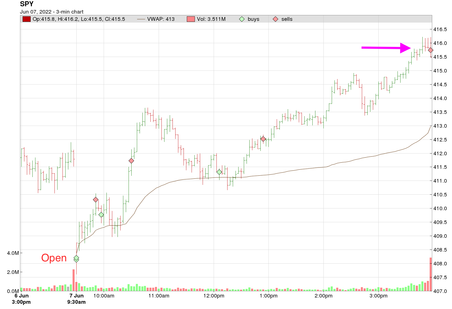Screen dimensions: 452x309
Task: Click the '1:00pm' time axis label
Action: coord(269,296)
